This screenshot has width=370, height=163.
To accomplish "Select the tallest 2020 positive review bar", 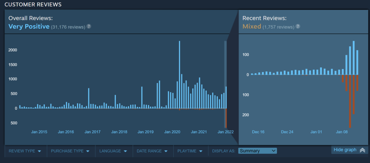I will [x=180, y=74].
